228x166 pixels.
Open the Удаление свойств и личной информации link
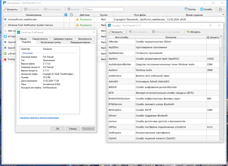pos(39,118)
